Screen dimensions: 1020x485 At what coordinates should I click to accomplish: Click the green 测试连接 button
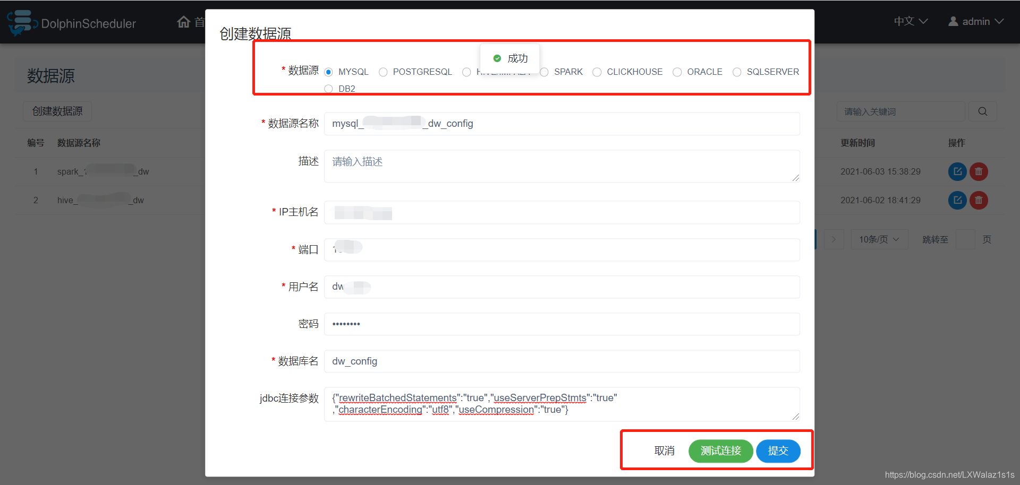click(721, 451)
